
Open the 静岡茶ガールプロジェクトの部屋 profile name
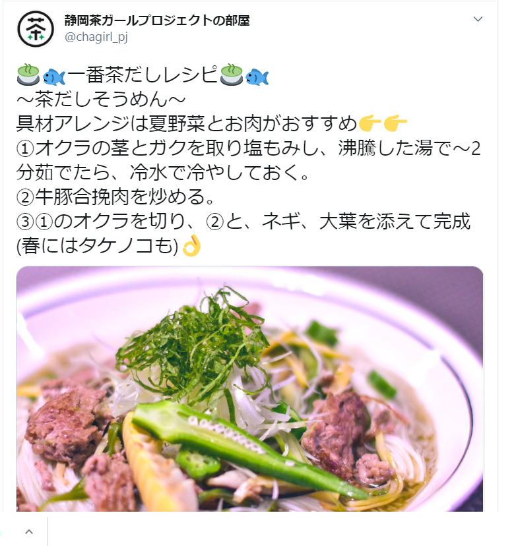pyautogui.click(x=157, y=20)
